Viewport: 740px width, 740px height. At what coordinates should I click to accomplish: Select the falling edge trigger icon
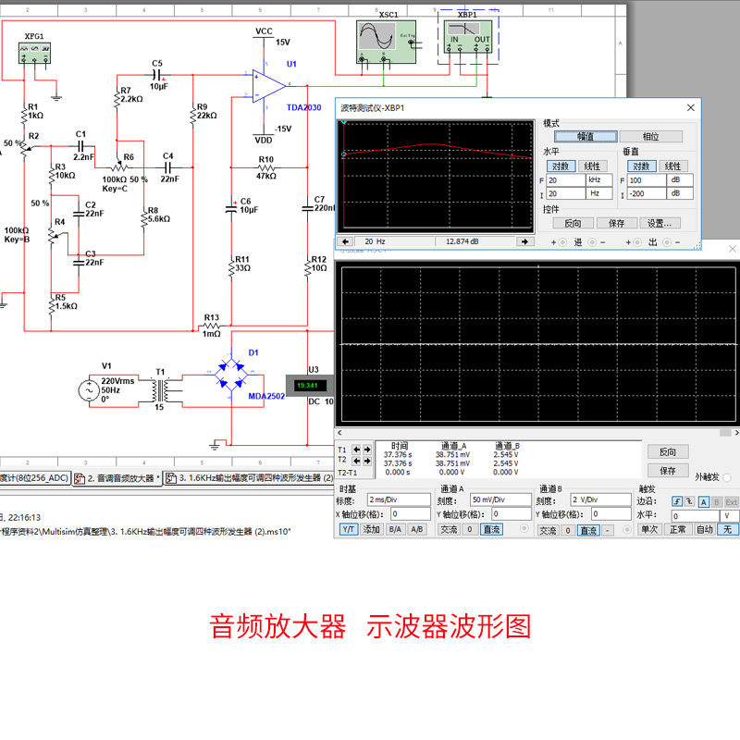[x=689, y=501]
